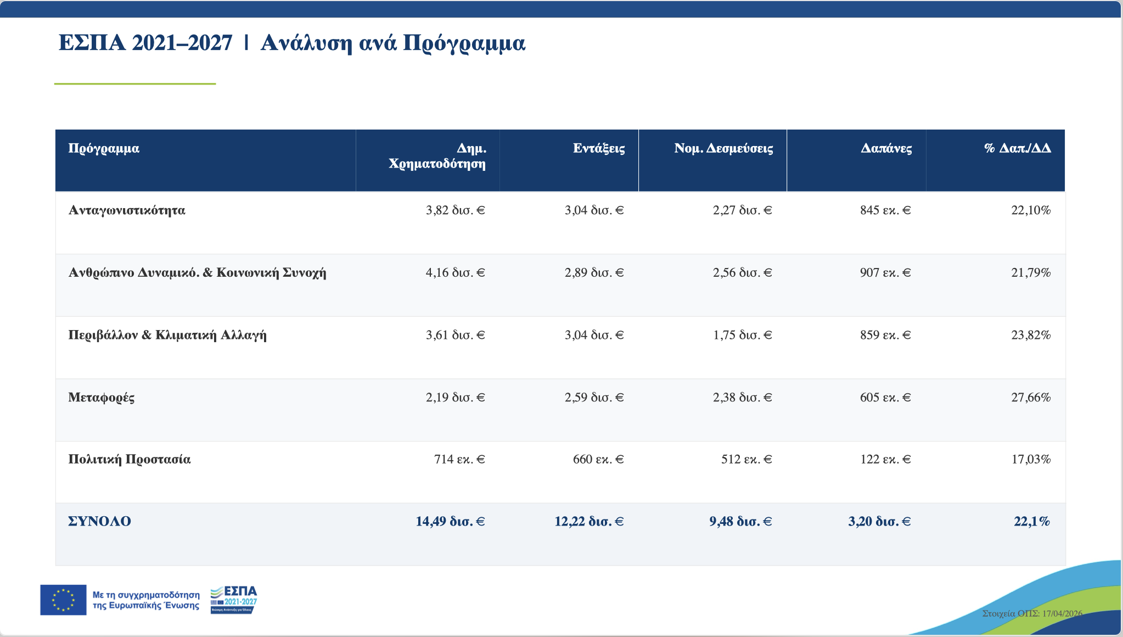Select the Πολιτική Προστασία row label
1123x637 pixels.
[x=130, y=460]
